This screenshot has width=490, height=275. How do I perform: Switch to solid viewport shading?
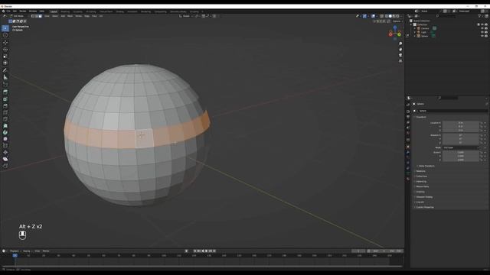(390, 16)
